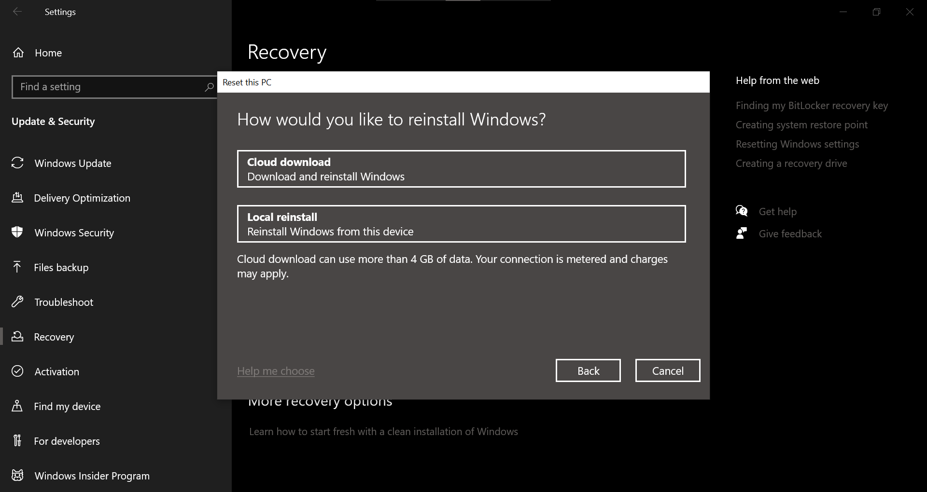Open For developers settings
This screenshot has width=927, height=492.
click(67, 441)
